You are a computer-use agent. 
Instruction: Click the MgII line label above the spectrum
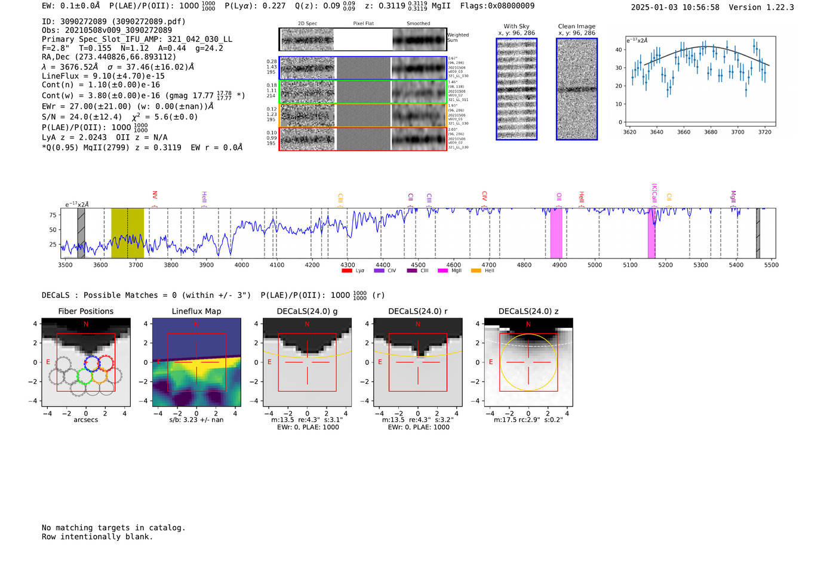(x=733, y=196)
